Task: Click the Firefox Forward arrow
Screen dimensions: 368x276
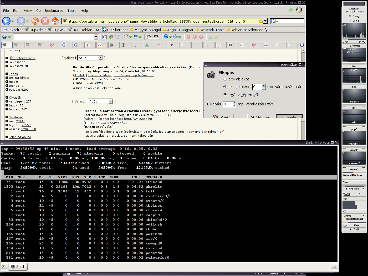Action: pyautogui.click(x=21, y=21)
